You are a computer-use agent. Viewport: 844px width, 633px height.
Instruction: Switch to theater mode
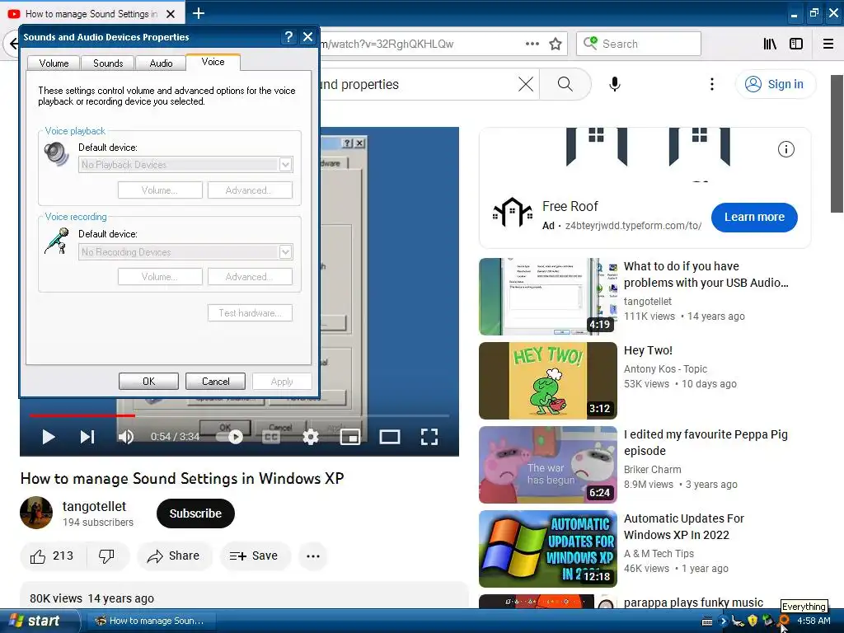click(390, 437)
